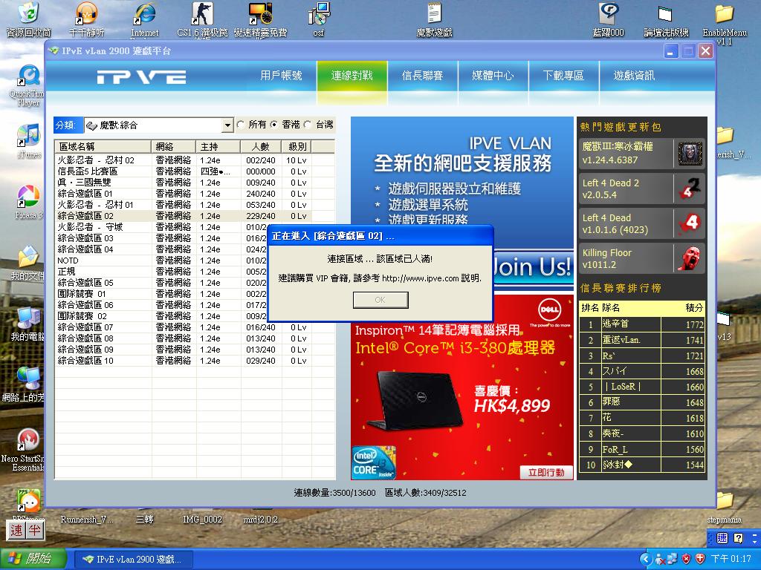Click the Killing Floor game icon
This screenshot has height=570, width=761.
pos(689,258)
